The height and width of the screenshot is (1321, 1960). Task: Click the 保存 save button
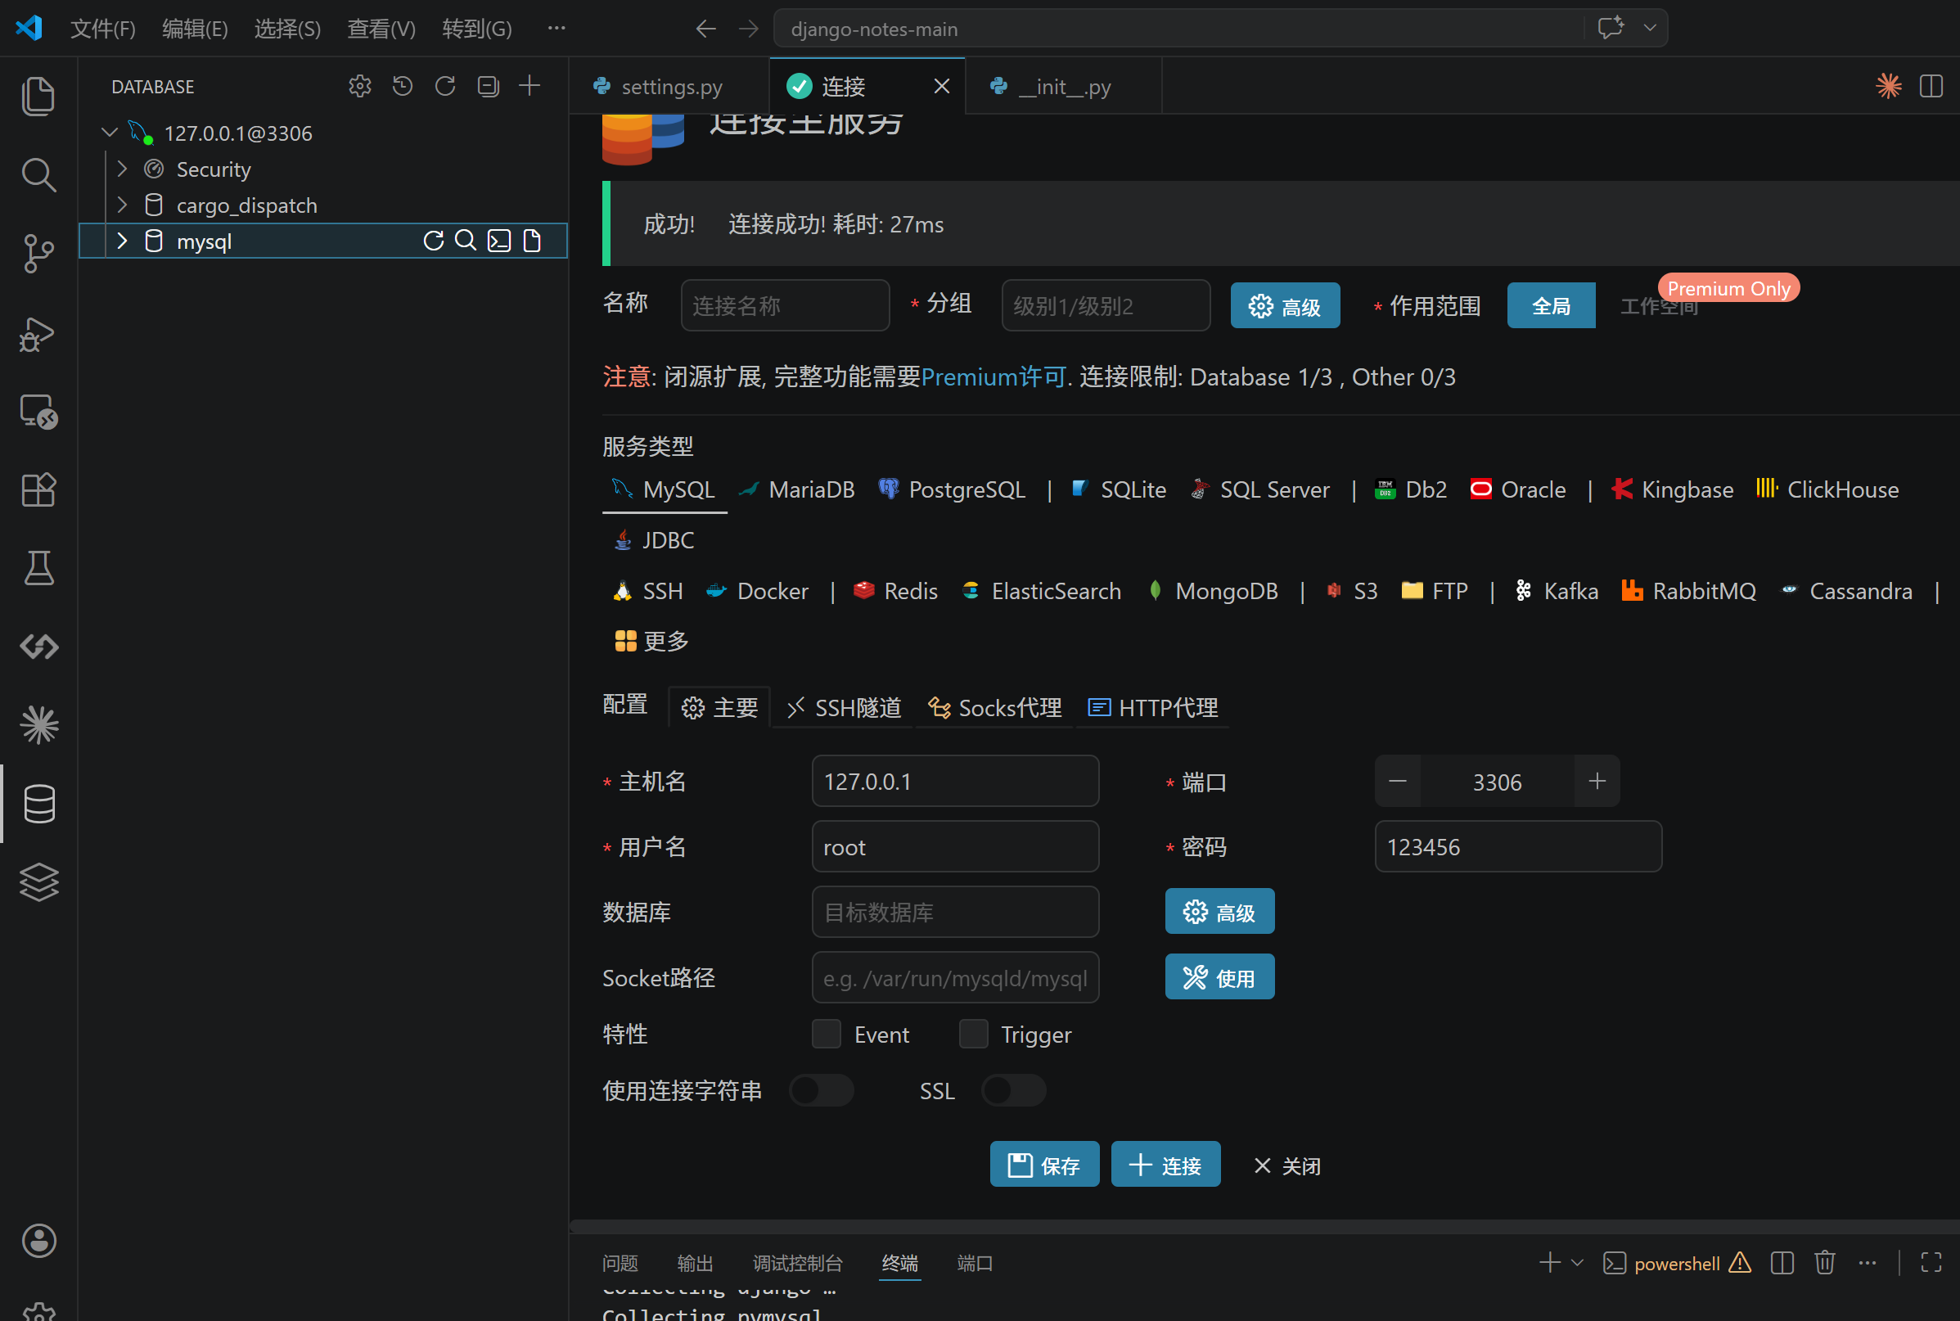coord(1044,1165)
